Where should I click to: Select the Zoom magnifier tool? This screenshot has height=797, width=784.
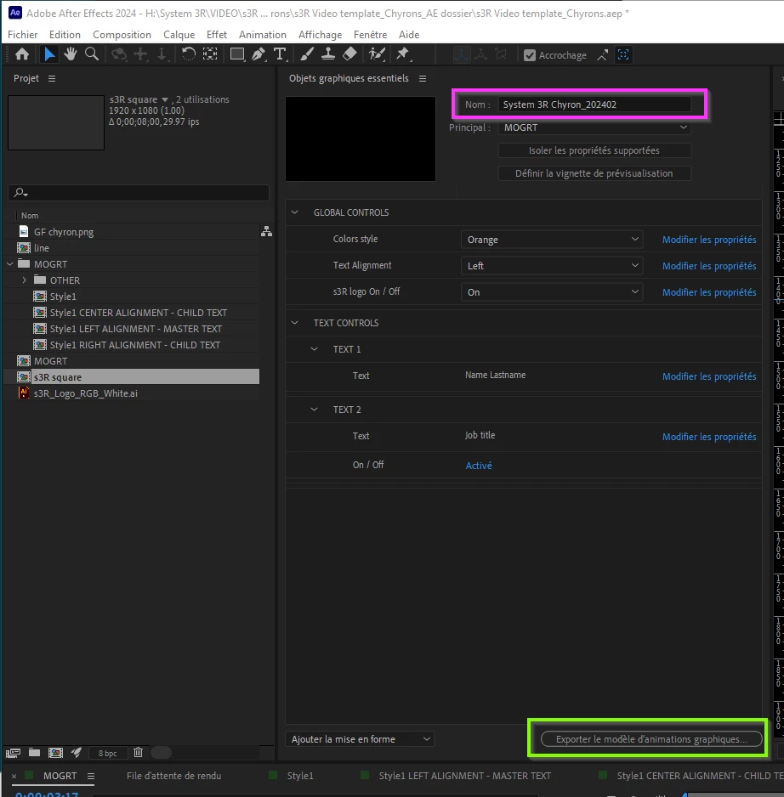click(92, 54)
